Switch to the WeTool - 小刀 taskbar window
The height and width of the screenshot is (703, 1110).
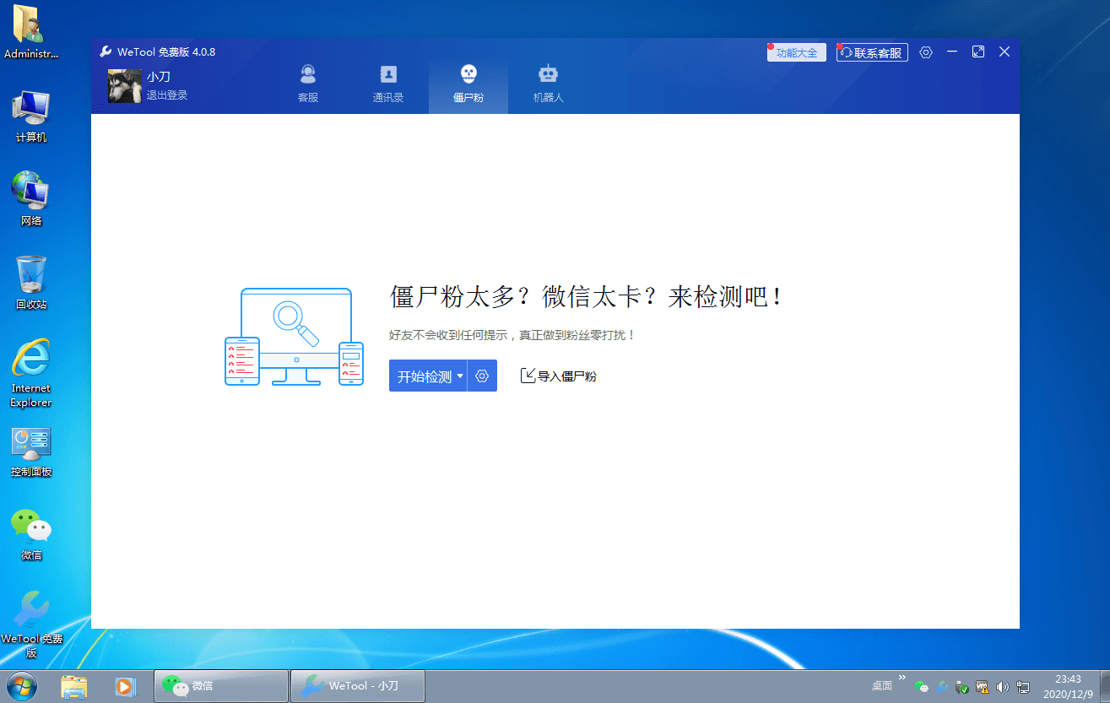(x=356, y=686)
